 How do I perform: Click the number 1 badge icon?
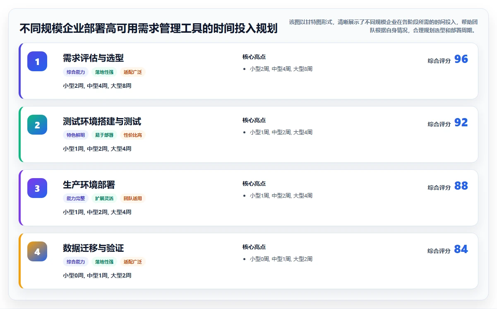[x=37, y=61]
